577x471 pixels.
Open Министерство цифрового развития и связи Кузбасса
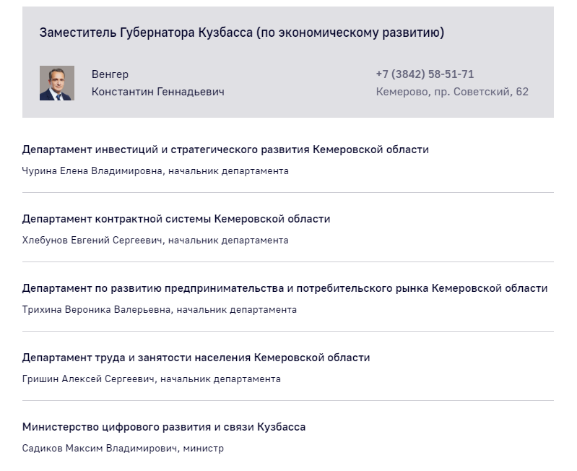pos(164,427)
